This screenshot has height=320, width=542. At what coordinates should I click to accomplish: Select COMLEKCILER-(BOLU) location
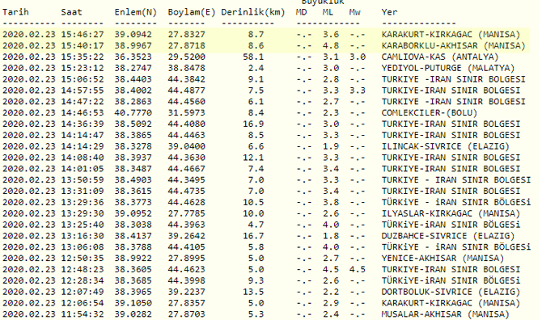click(430, 113)
